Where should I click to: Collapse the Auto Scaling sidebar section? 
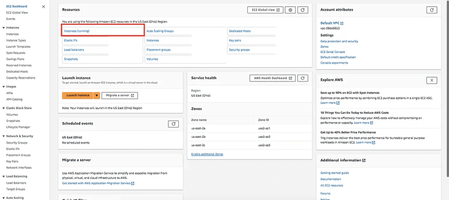[x=4, y=198]
